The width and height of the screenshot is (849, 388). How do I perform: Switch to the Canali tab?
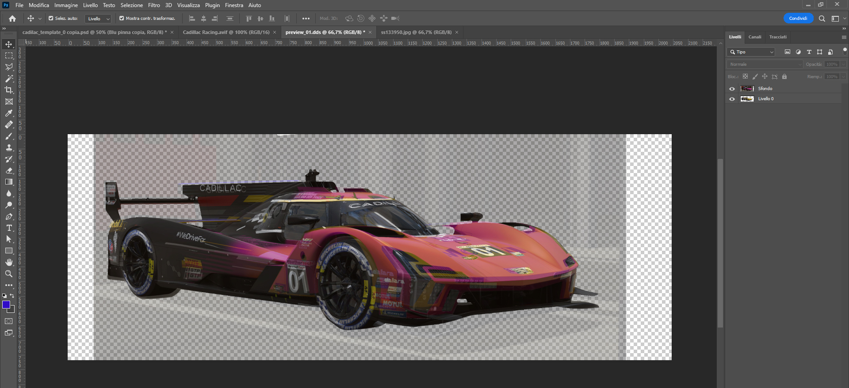tap(754, 37)
